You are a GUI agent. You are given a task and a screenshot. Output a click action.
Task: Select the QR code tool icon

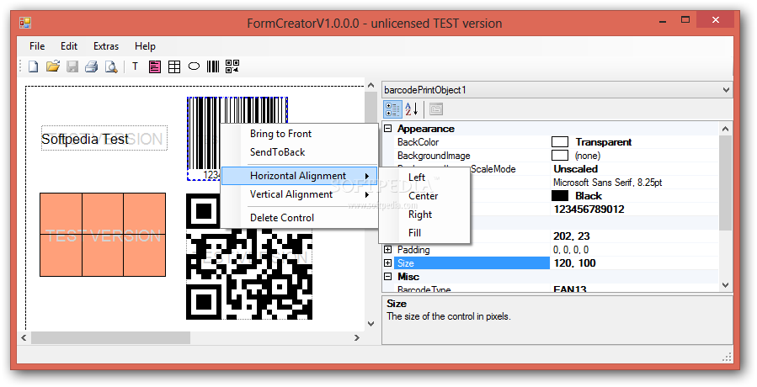232,66
